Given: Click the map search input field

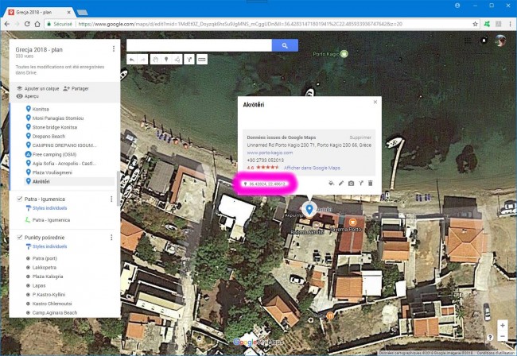Looking at the screenshot, I should 200,45.
